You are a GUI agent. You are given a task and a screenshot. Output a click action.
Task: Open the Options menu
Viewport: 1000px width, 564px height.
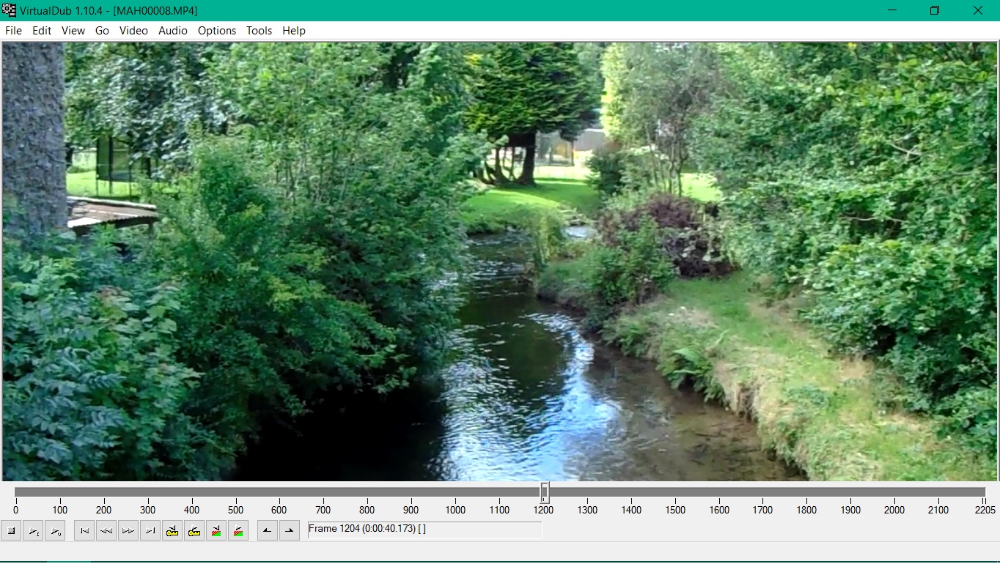pyautogui.click(x=217, y=31)
